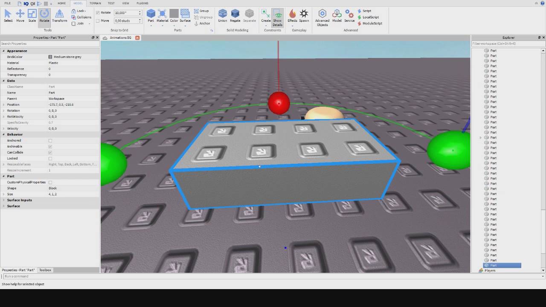Collapse the Appearance section
The height and width of the screenshot is (307, 546).
coord(4,51)
